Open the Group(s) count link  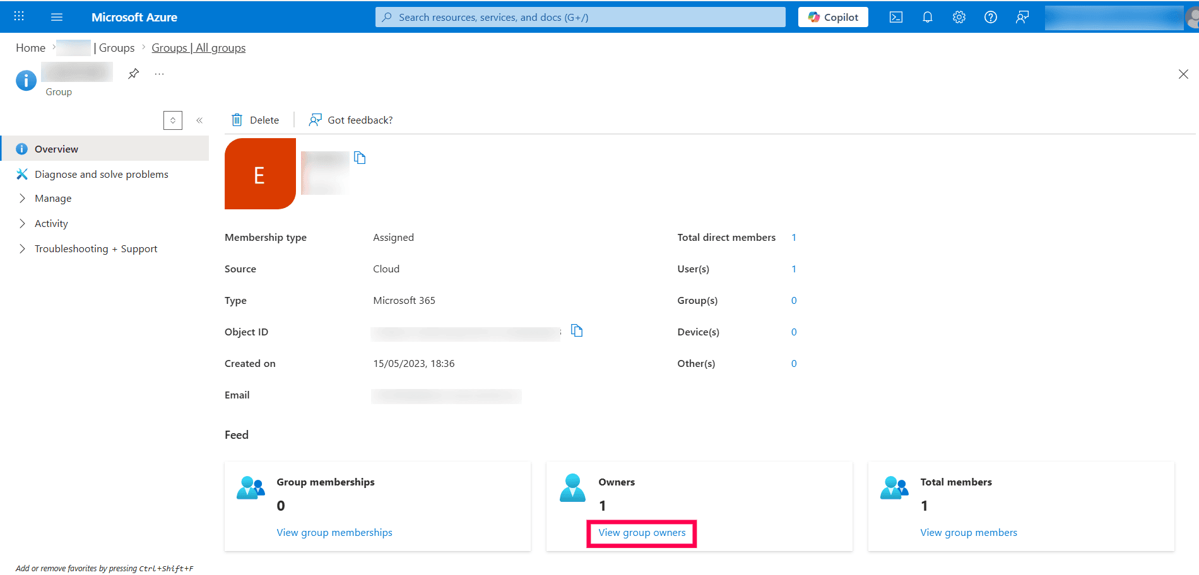point(794,301)
